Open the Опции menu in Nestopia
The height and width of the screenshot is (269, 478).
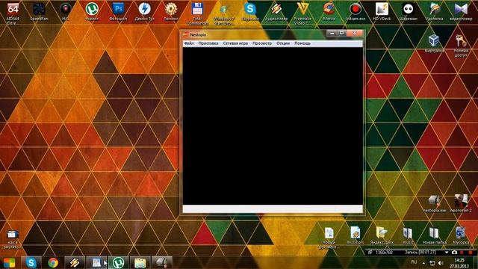(x=283, y=43)
